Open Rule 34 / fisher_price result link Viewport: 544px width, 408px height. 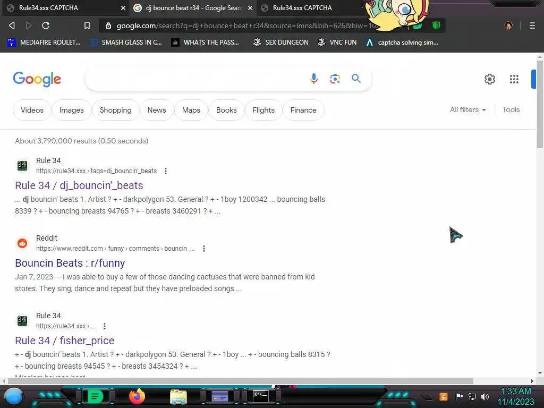[x=64, y=341]
